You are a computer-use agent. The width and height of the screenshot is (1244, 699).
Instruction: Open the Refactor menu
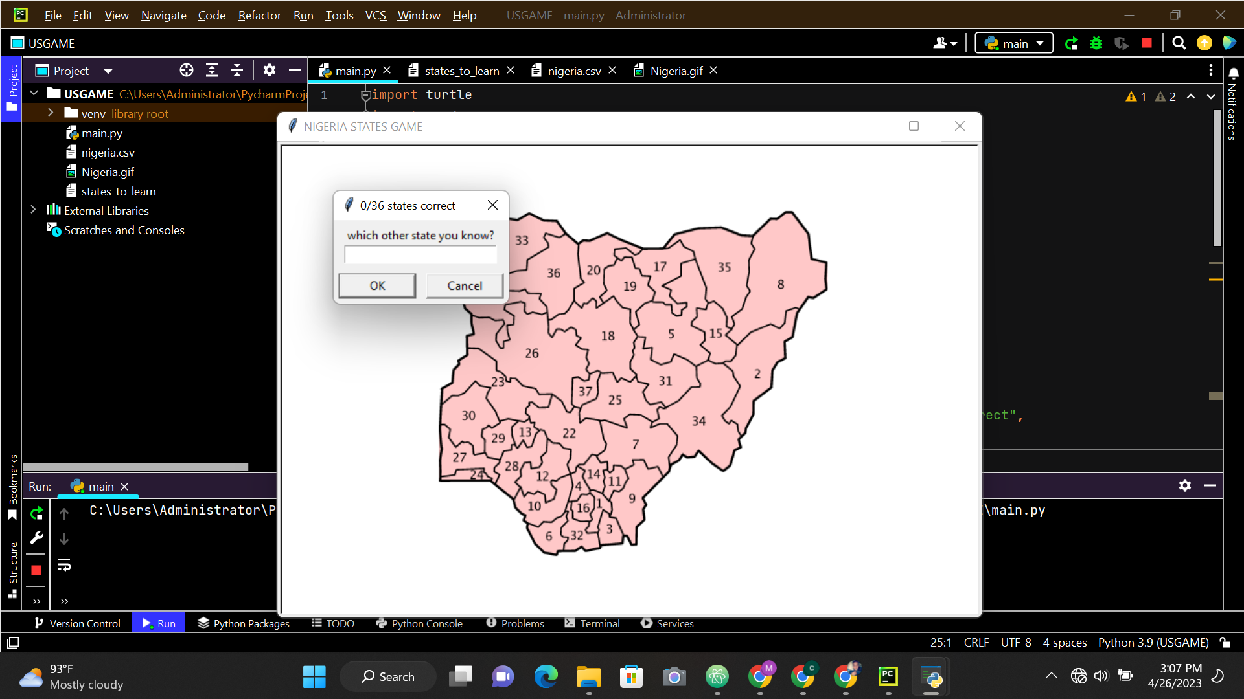point(259,15)
